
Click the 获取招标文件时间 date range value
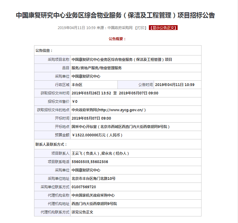(115, 93)
